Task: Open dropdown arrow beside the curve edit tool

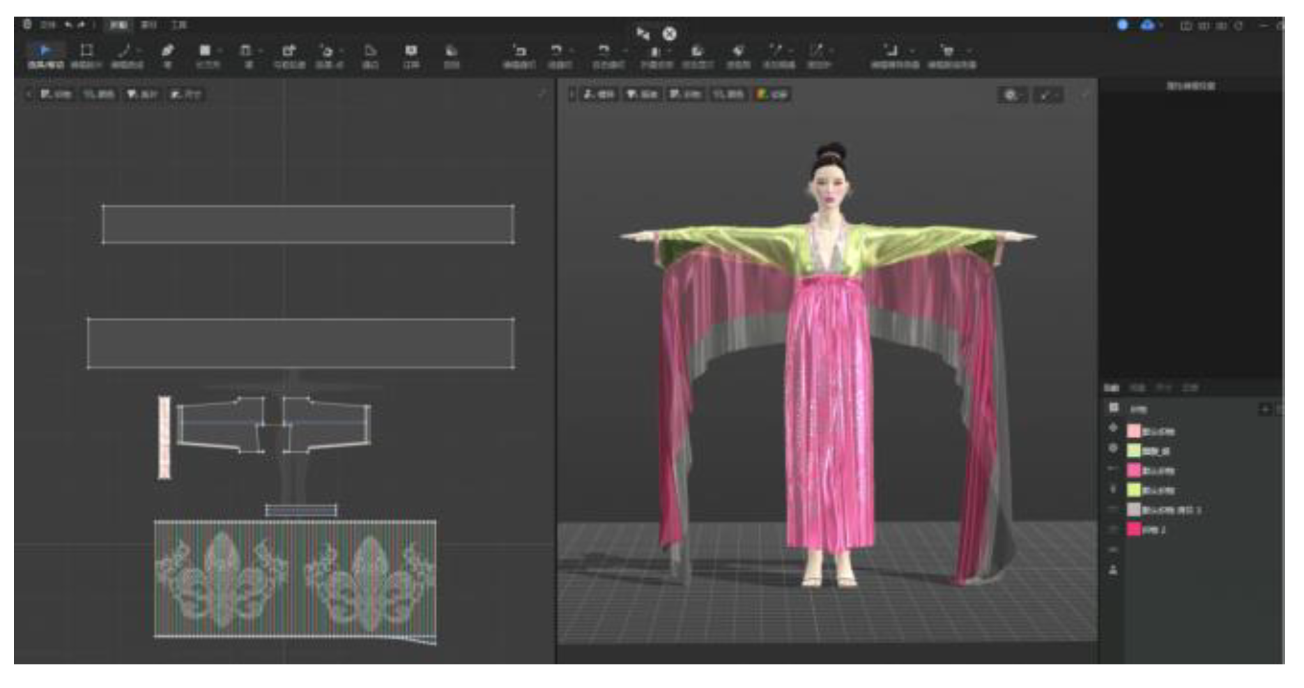Action: [139, 51]
